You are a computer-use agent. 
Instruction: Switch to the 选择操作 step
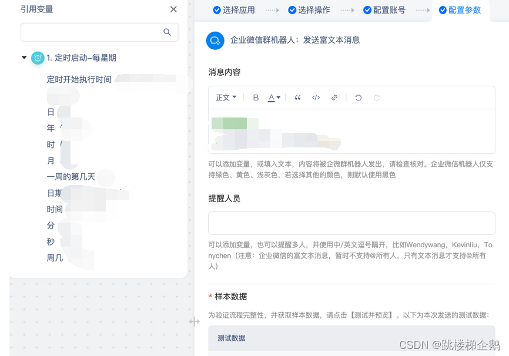pos(309,10)
